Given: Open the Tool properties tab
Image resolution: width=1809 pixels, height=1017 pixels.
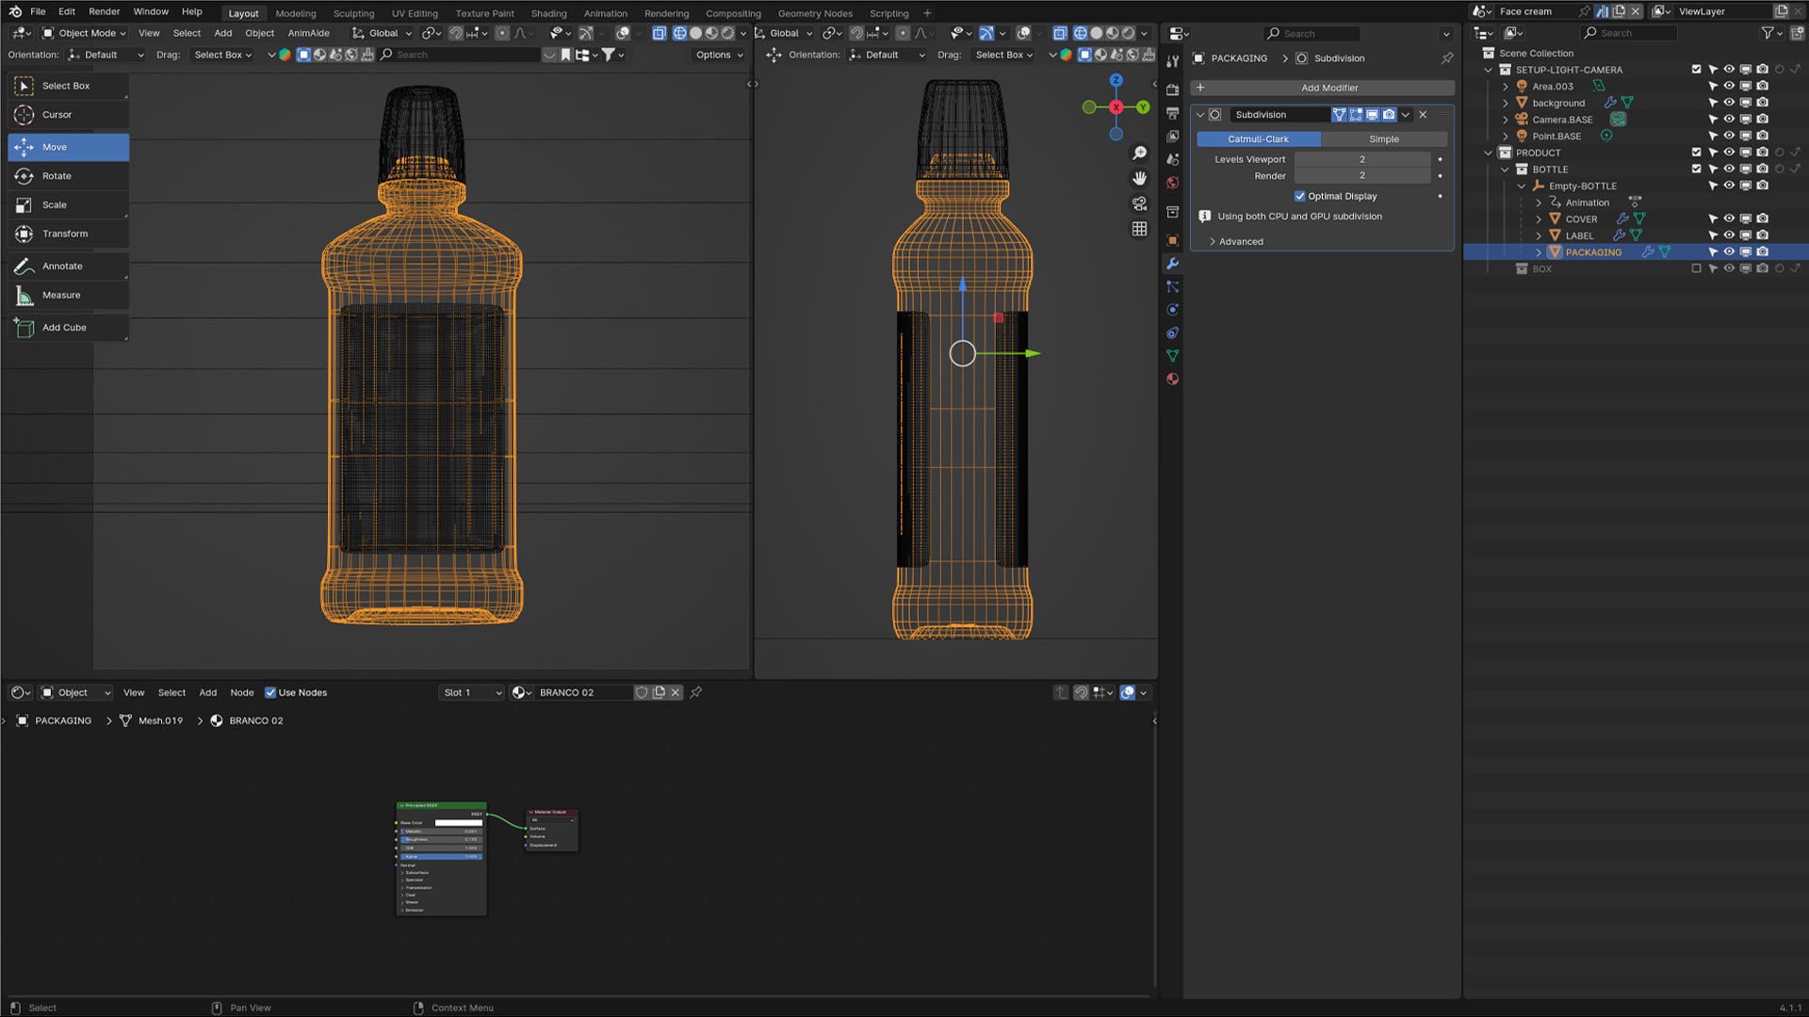Looking at the screenshot, I should click(x=1172, y=62).
